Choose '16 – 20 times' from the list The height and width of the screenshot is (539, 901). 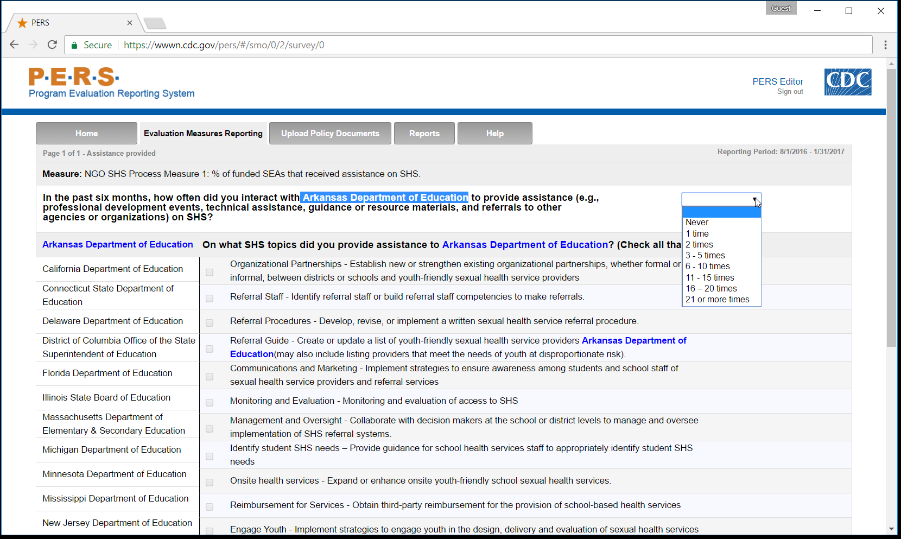click(721, 288)
